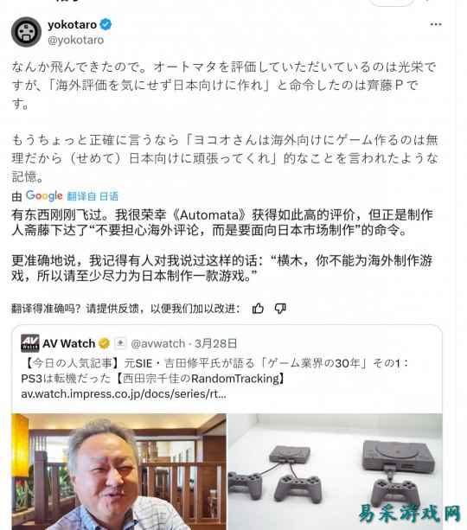Click the quoted tweet headline text

click(x=215, y=371)
